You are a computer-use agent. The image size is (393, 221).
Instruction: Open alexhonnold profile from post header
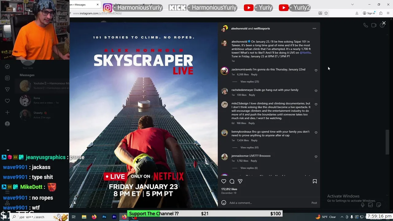pyautogui.click(x=239, y=29)
